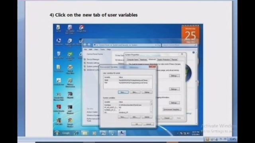
Task: Click OK in Environment Variables dialog
Action: (137, 124)
